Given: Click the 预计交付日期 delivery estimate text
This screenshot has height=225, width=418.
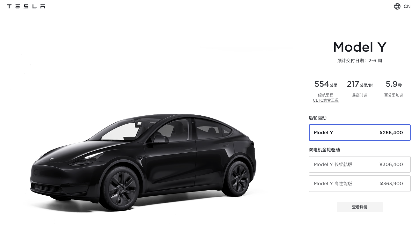Looking at the screenshot, I should 360,61.
